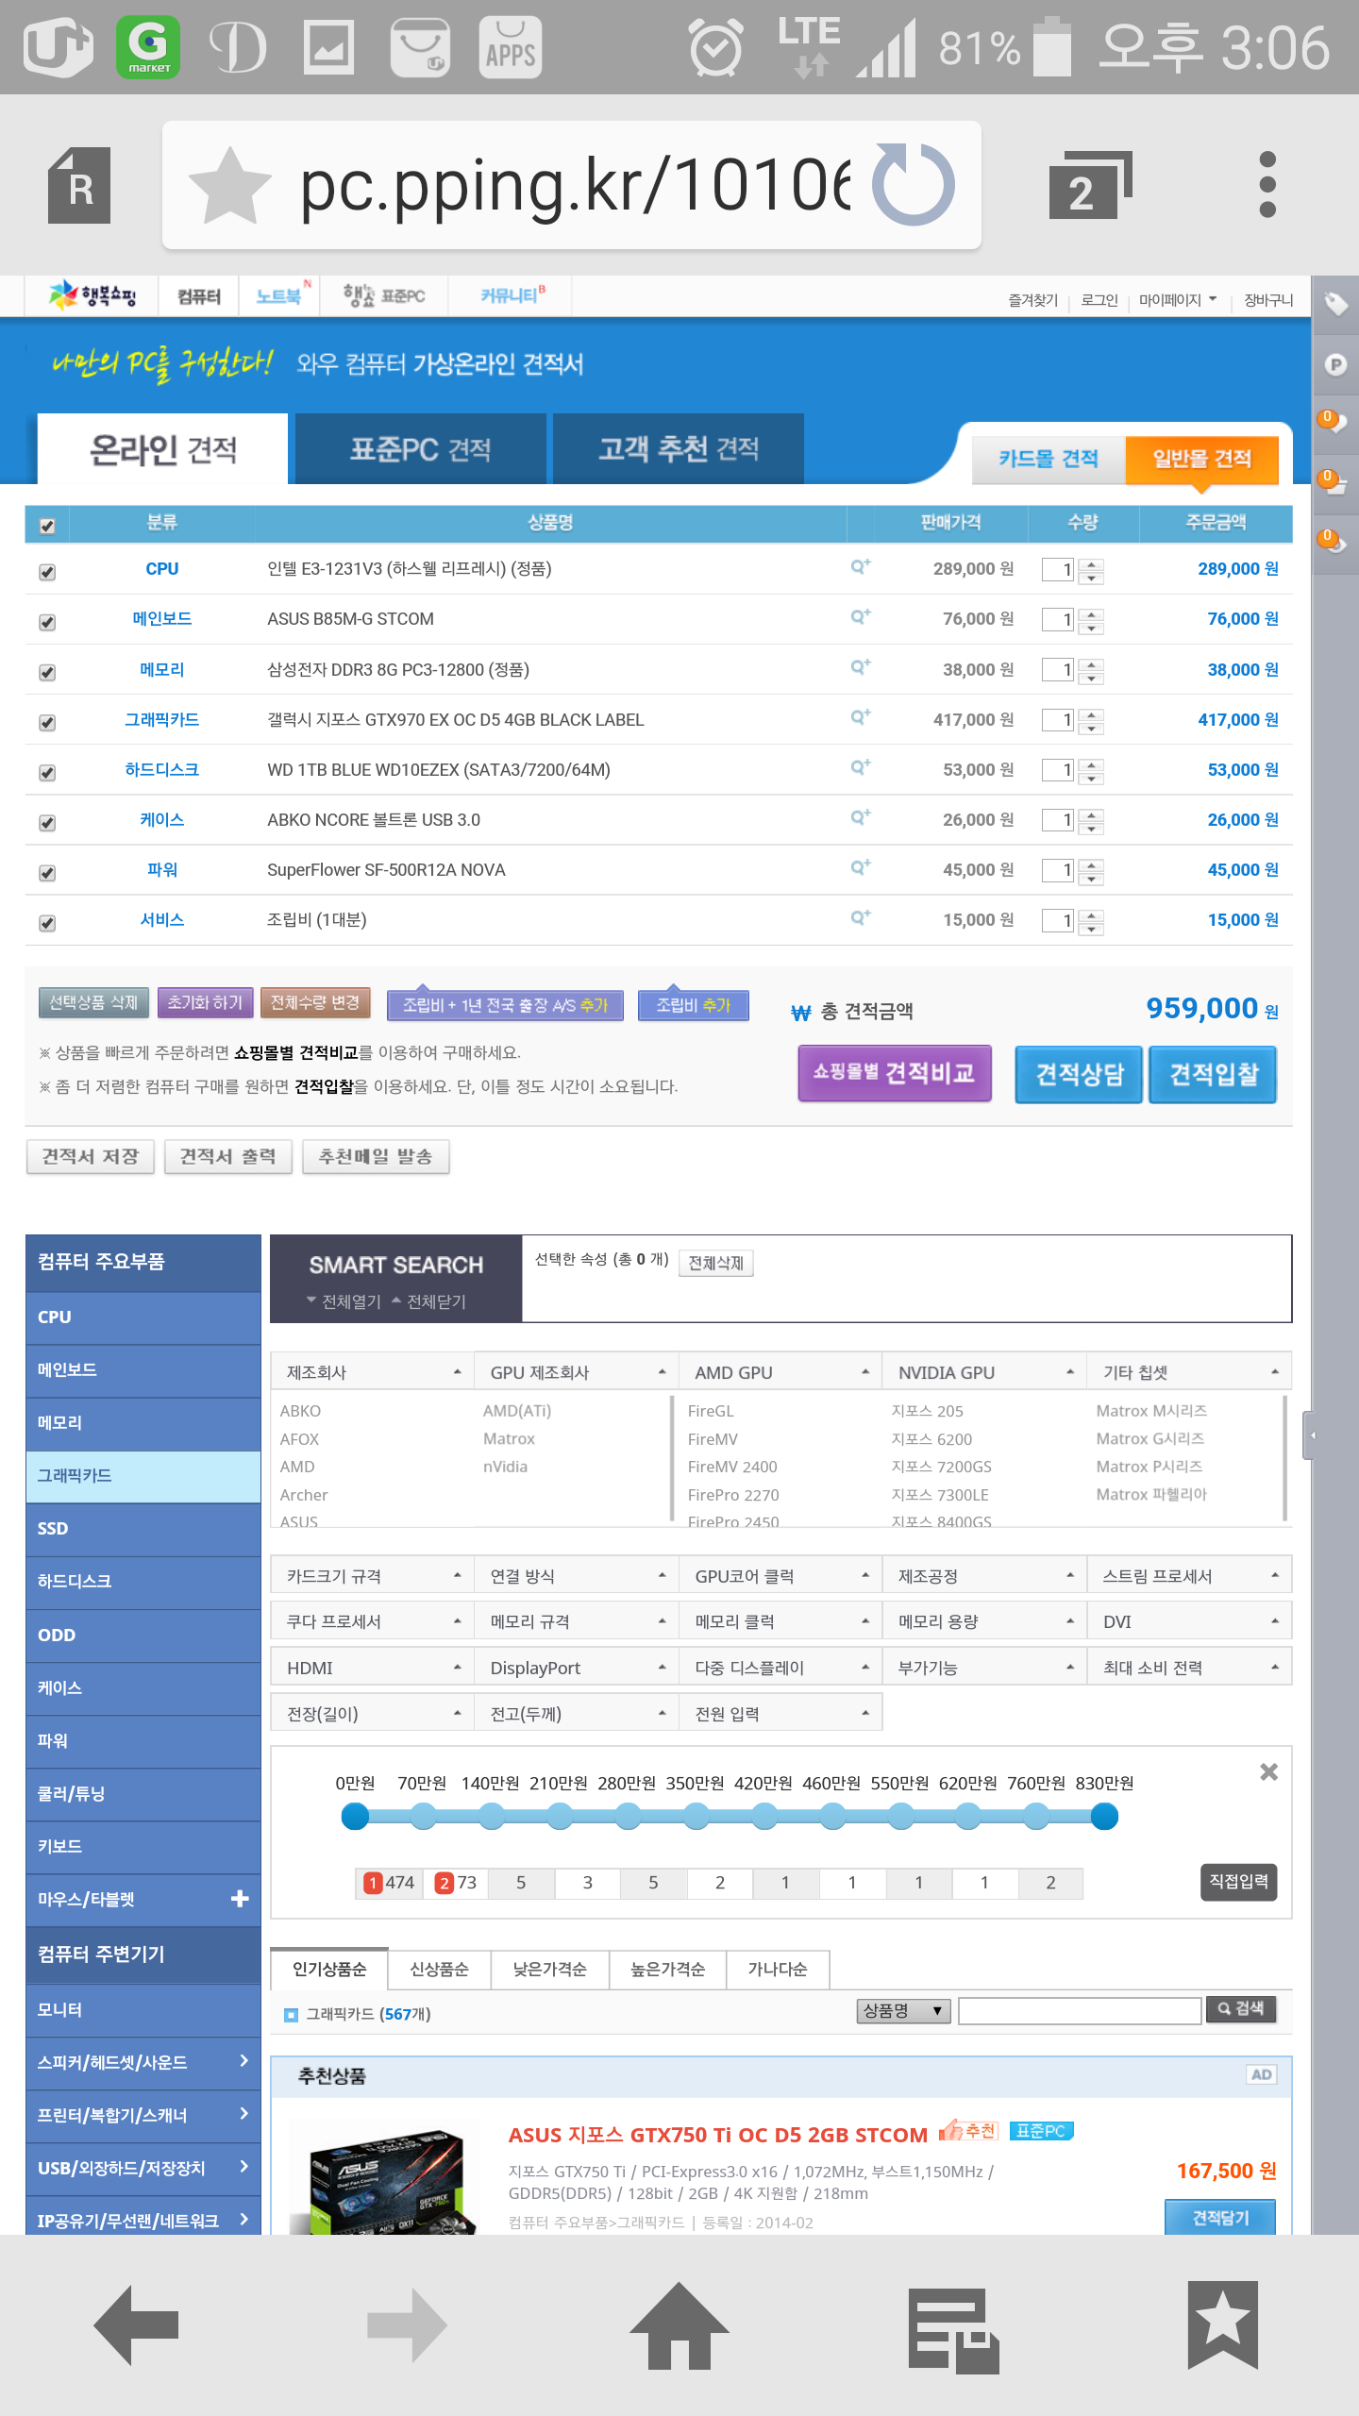
Task: Open the browser three-dot overflow menu
Action: point(1267,185)
